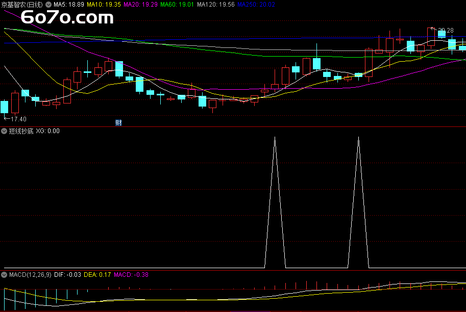Screen dimensions: 466x312
Task: Select the MA20: 19.29 label
Action: click(x=140, y=5)
